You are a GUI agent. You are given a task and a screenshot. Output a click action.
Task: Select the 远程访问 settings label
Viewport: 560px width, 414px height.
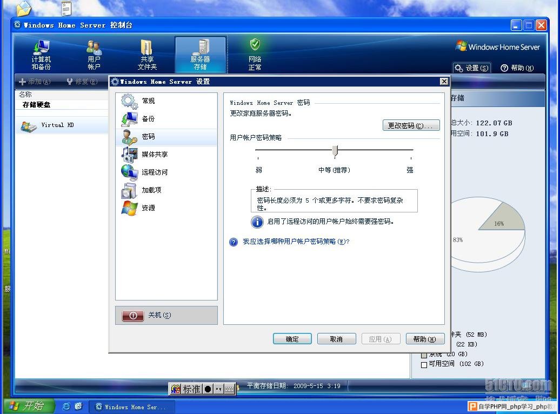click(155, 172)
